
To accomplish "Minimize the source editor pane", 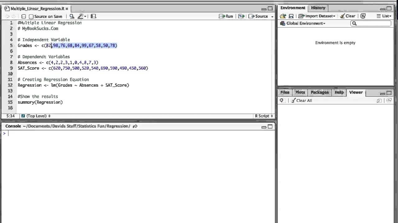I will coord(264,9).
